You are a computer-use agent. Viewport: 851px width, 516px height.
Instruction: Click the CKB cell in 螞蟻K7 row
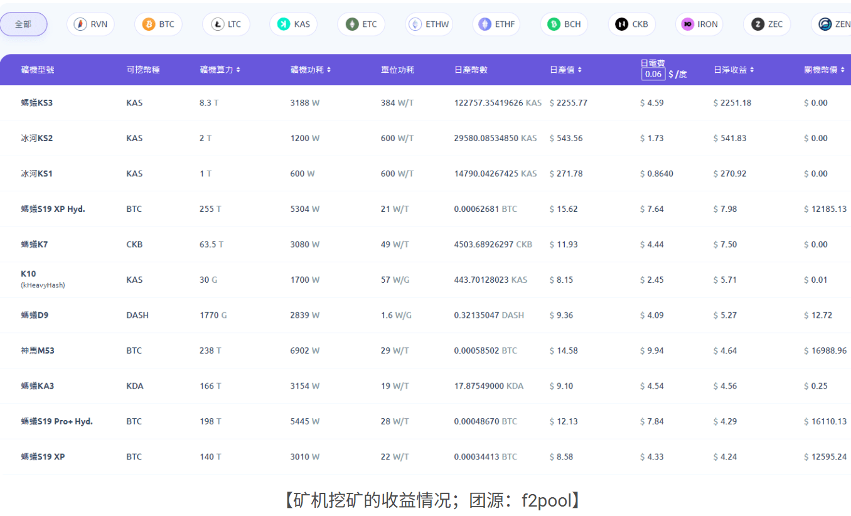134,245
